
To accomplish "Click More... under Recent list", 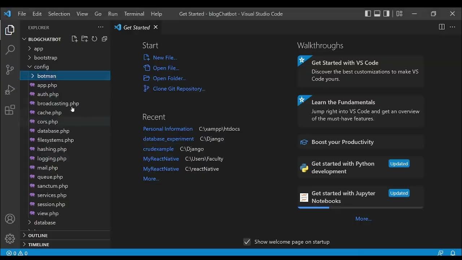I will point(151,179).
